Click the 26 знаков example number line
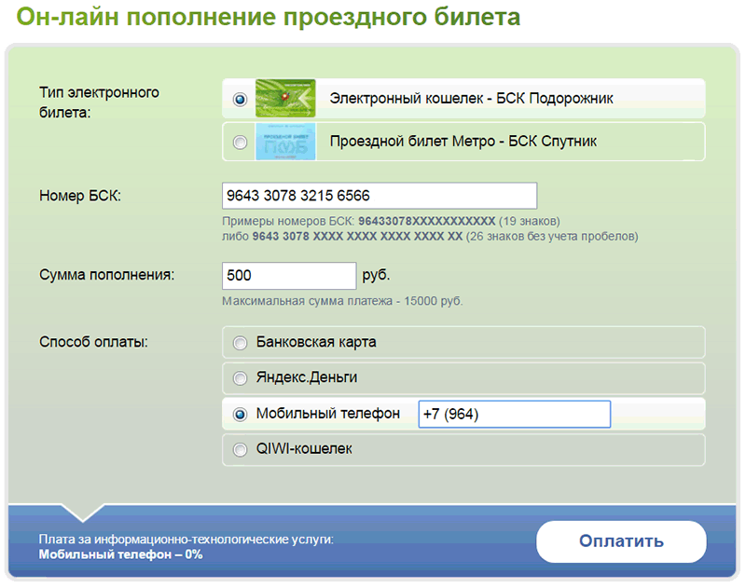 (430, 237)
